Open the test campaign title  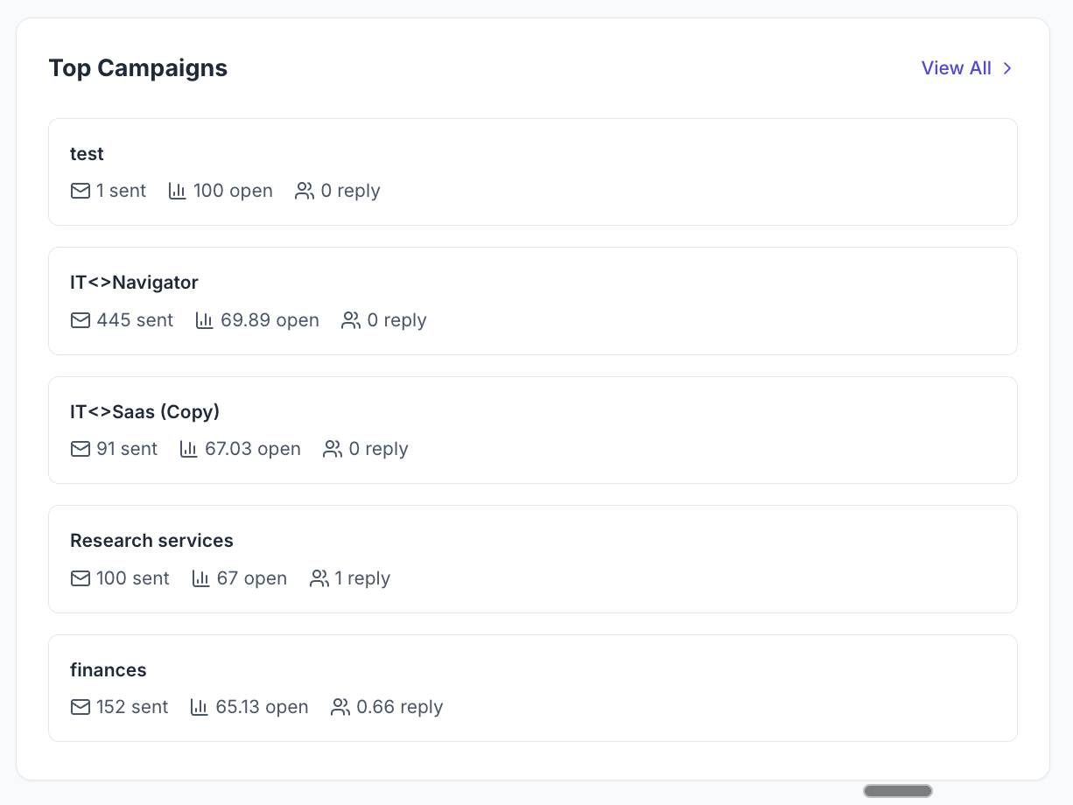(x=87, y=154)
